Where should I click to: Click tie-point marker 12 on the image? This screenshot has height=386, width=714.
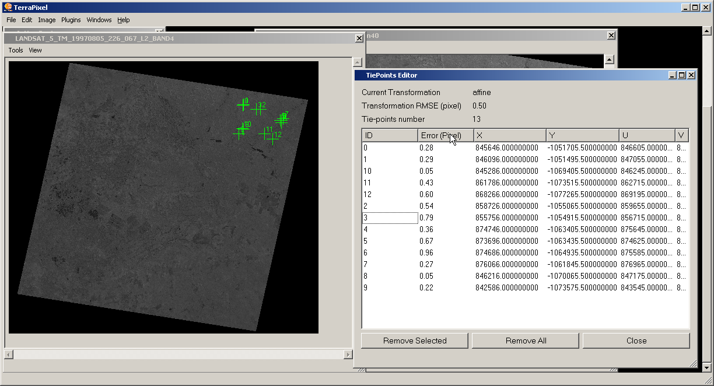click(x=272, y=139)
